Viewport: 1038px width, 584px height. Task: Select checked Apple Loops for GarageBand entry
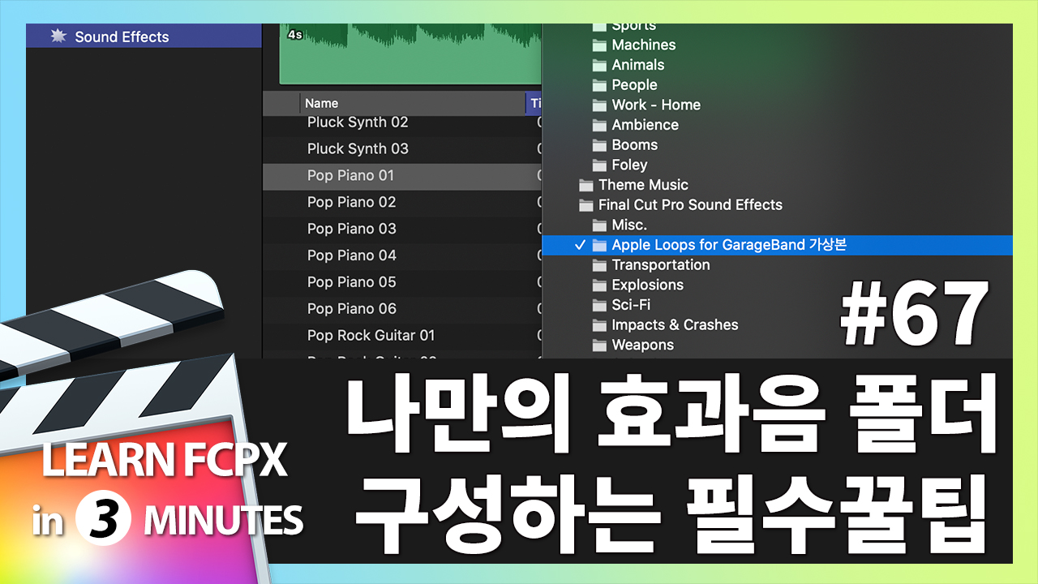click(x=777, y=245)
